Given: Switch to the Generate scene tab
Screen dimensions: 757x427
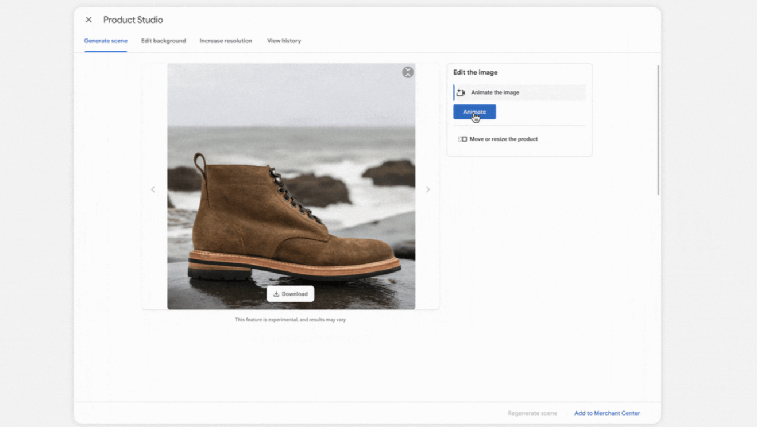Looking at the screenshot, I should (106, 41).
